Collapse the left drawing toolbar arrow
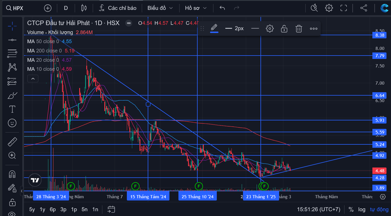Image resolution: width=391 pixels, height=216 pixels. (x=22, y=191)
